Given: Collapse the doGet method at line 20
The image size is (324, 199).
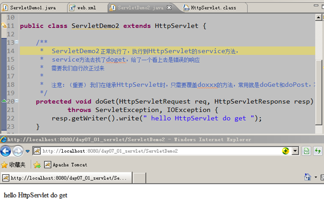Looking at the screenshot, I should pyautogui.click(x=16, y=101).
